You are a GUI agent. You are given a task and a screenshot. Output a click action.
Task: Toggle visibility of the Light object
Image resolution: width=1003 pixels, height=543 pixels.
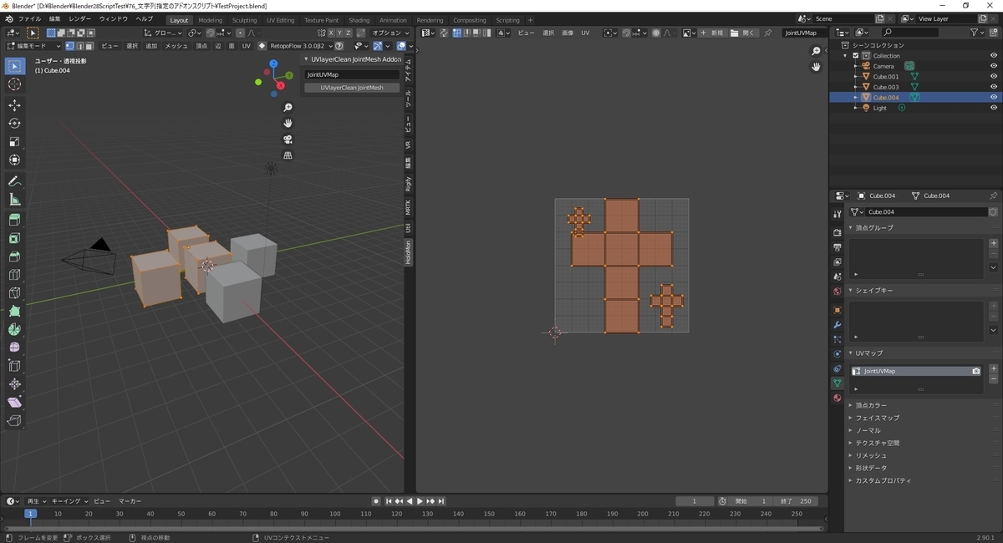tap(994, 108)
